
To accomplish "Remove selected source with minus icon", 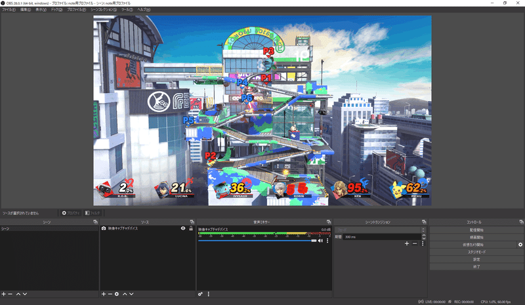I will click(x=110, y=294).
